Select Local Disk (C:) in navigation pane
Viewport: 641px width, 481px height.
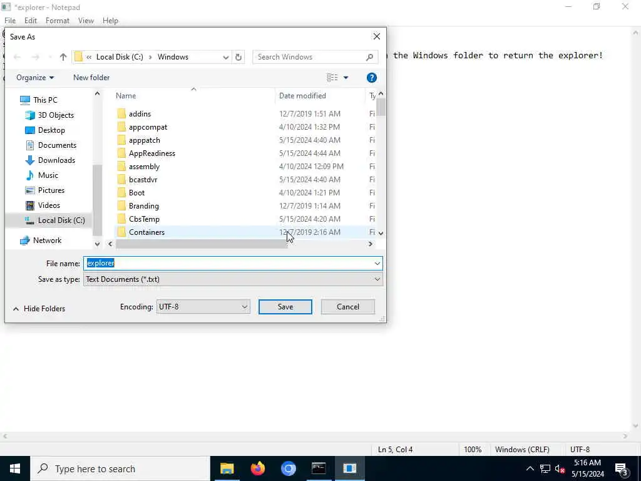coord(61,220)
